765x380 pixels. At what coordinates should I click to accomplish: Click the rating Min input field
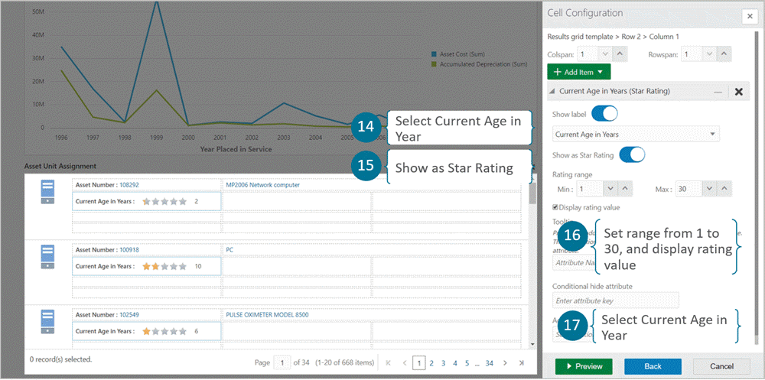[591, 188]
